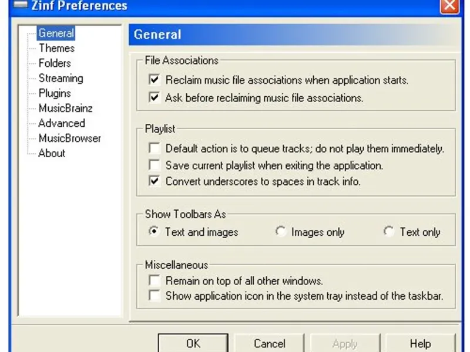Open the About page
The image size is (470, 352).
tap(52, 153)
